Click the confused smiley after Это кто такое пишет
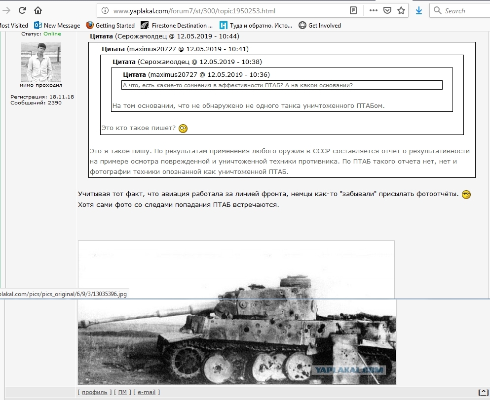The image size is (490, 400). pos(183,128)
